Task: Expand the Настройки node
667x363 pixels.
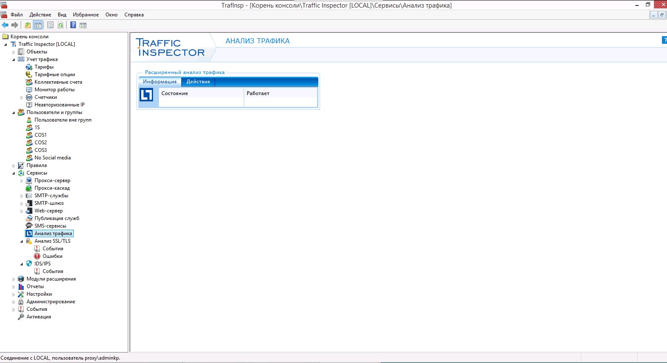Action: [x=13, y=294]
